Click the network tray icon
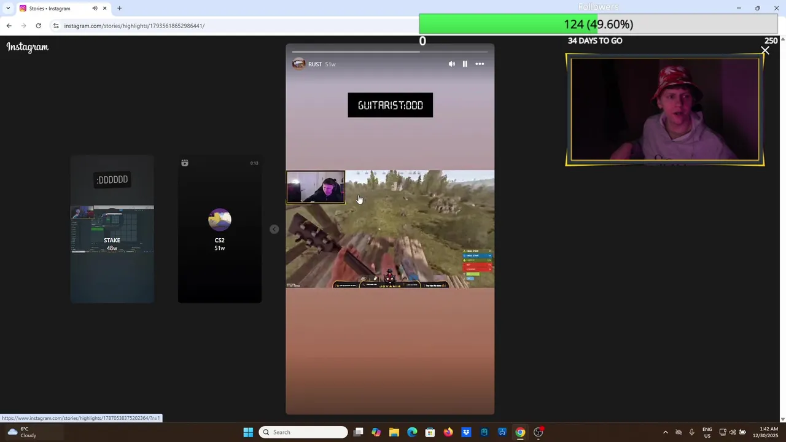Screen dimensions: 786x442 coord(723,432)
